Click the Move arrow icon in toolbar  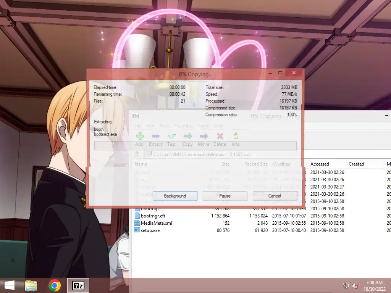coord(204,136)
